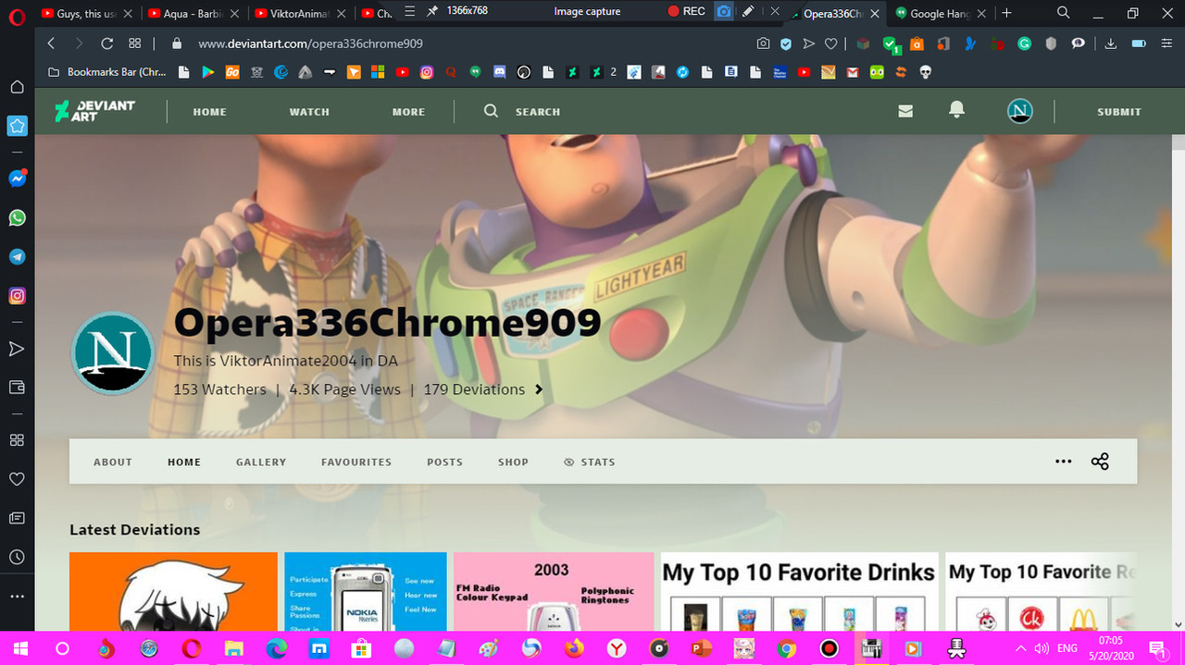Open the Duolingo owl bookmark icon

pos(877,72)
